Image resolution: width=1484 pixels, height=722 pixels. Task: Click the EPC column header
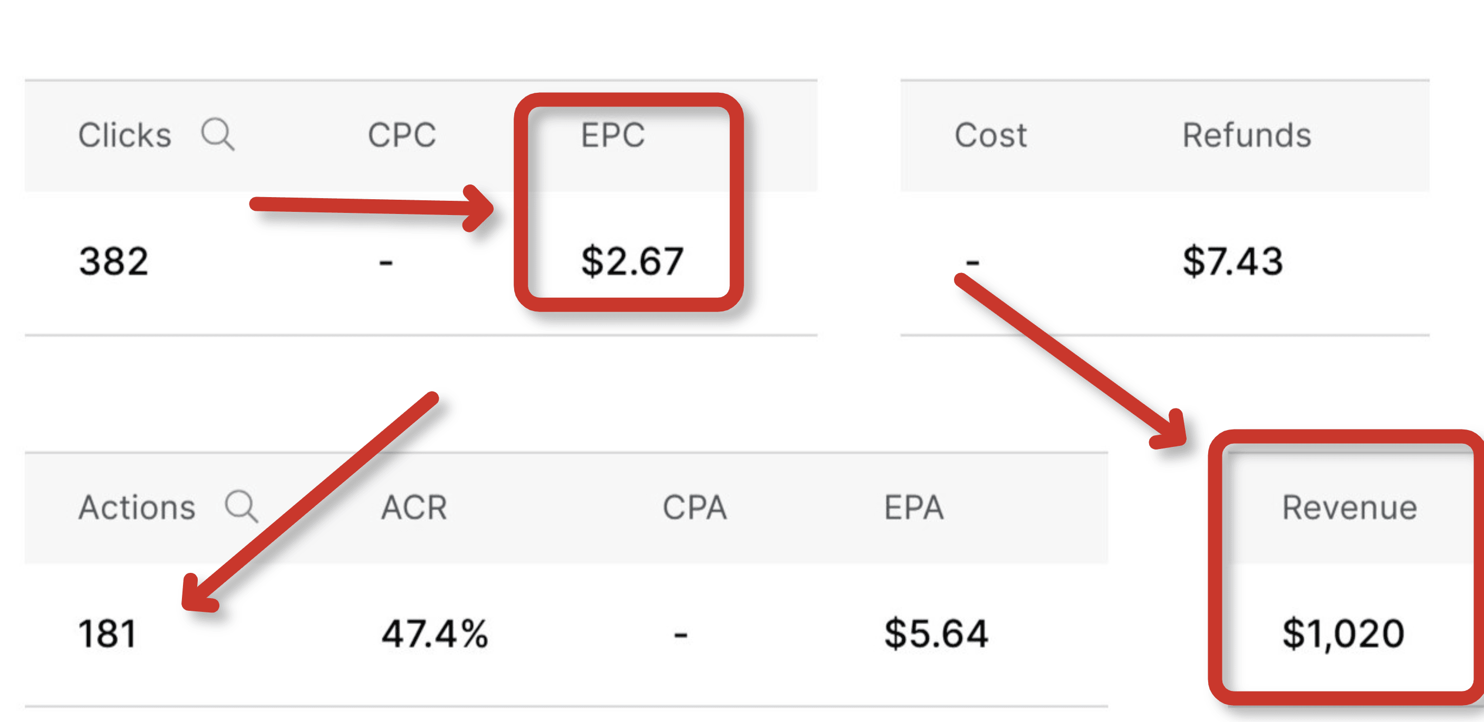[612, 135]
